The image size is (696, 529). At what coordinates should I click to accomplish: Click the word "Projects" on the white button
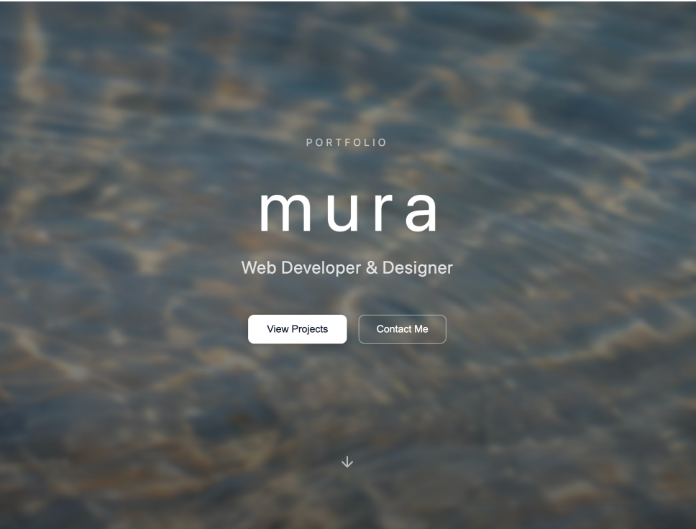(x=310, y=329)
